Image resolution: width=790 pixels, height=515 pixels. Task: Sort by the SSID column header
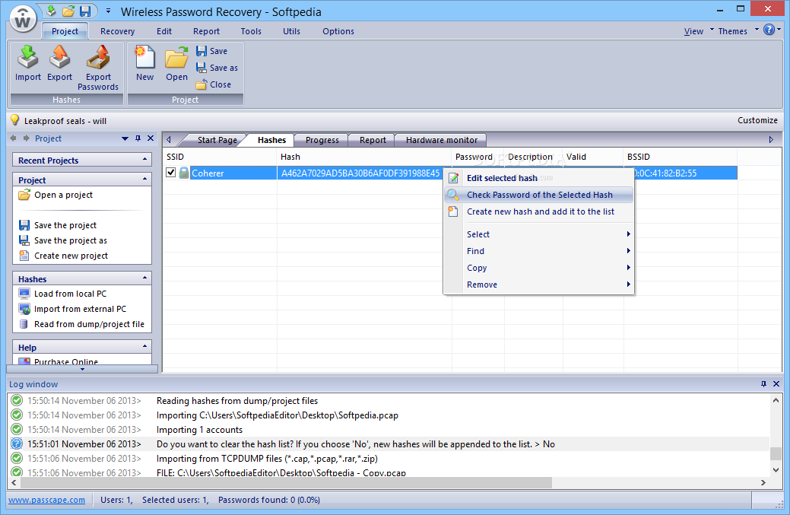click(220, 157)
